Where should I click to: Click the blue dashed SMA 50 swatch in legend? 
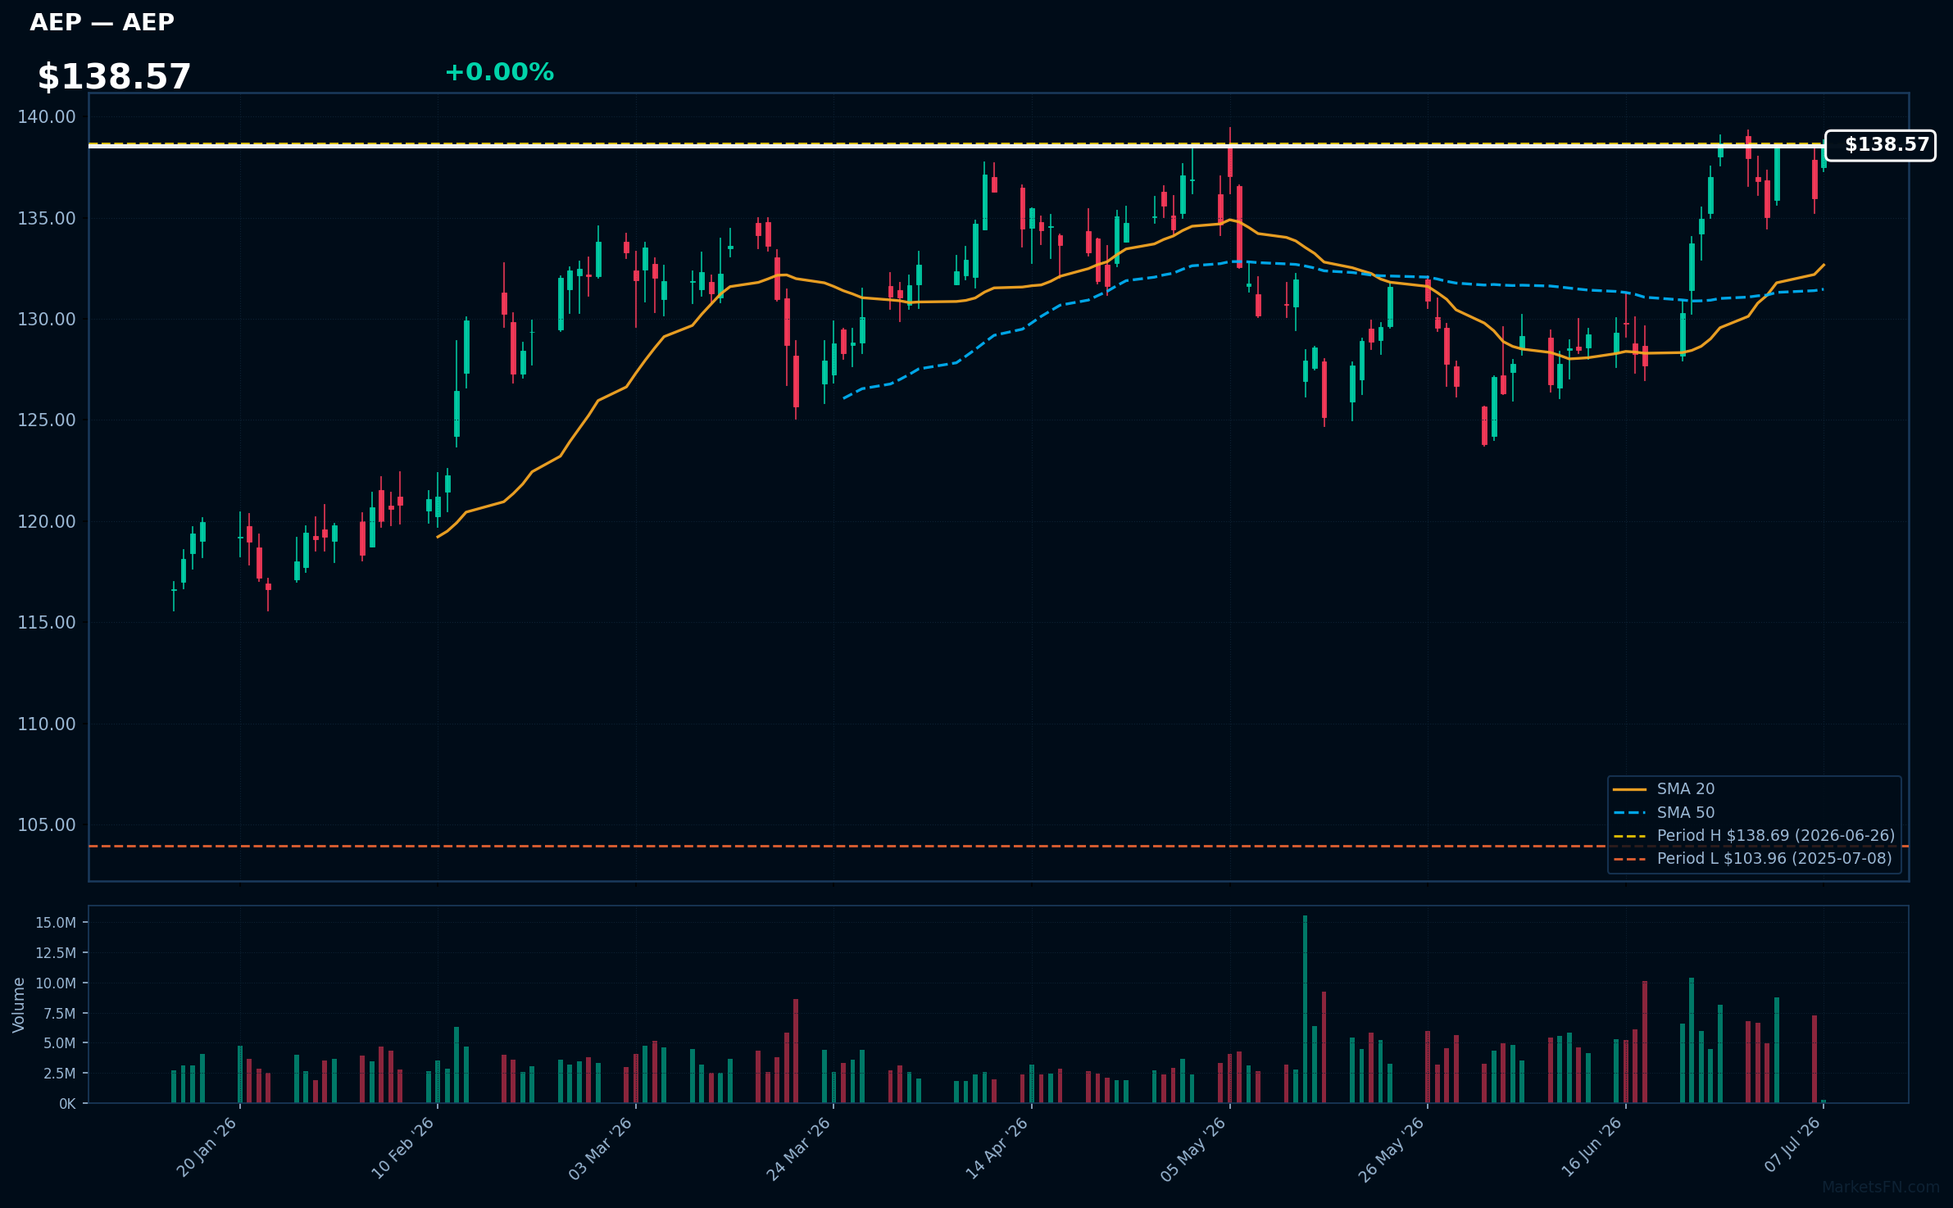point(1629,813)
